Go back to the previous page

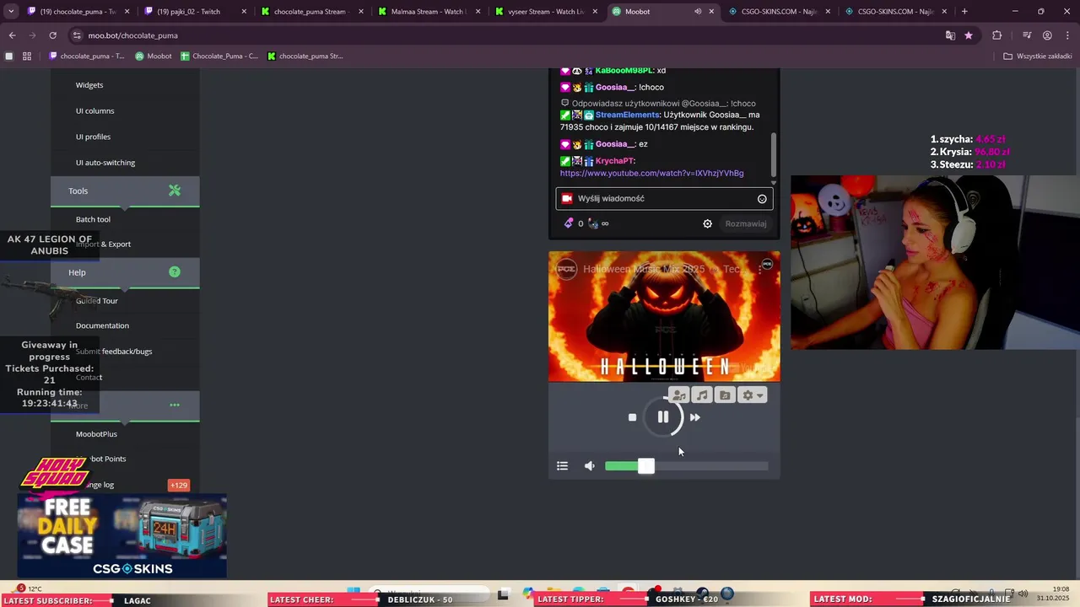coord(12,35)
